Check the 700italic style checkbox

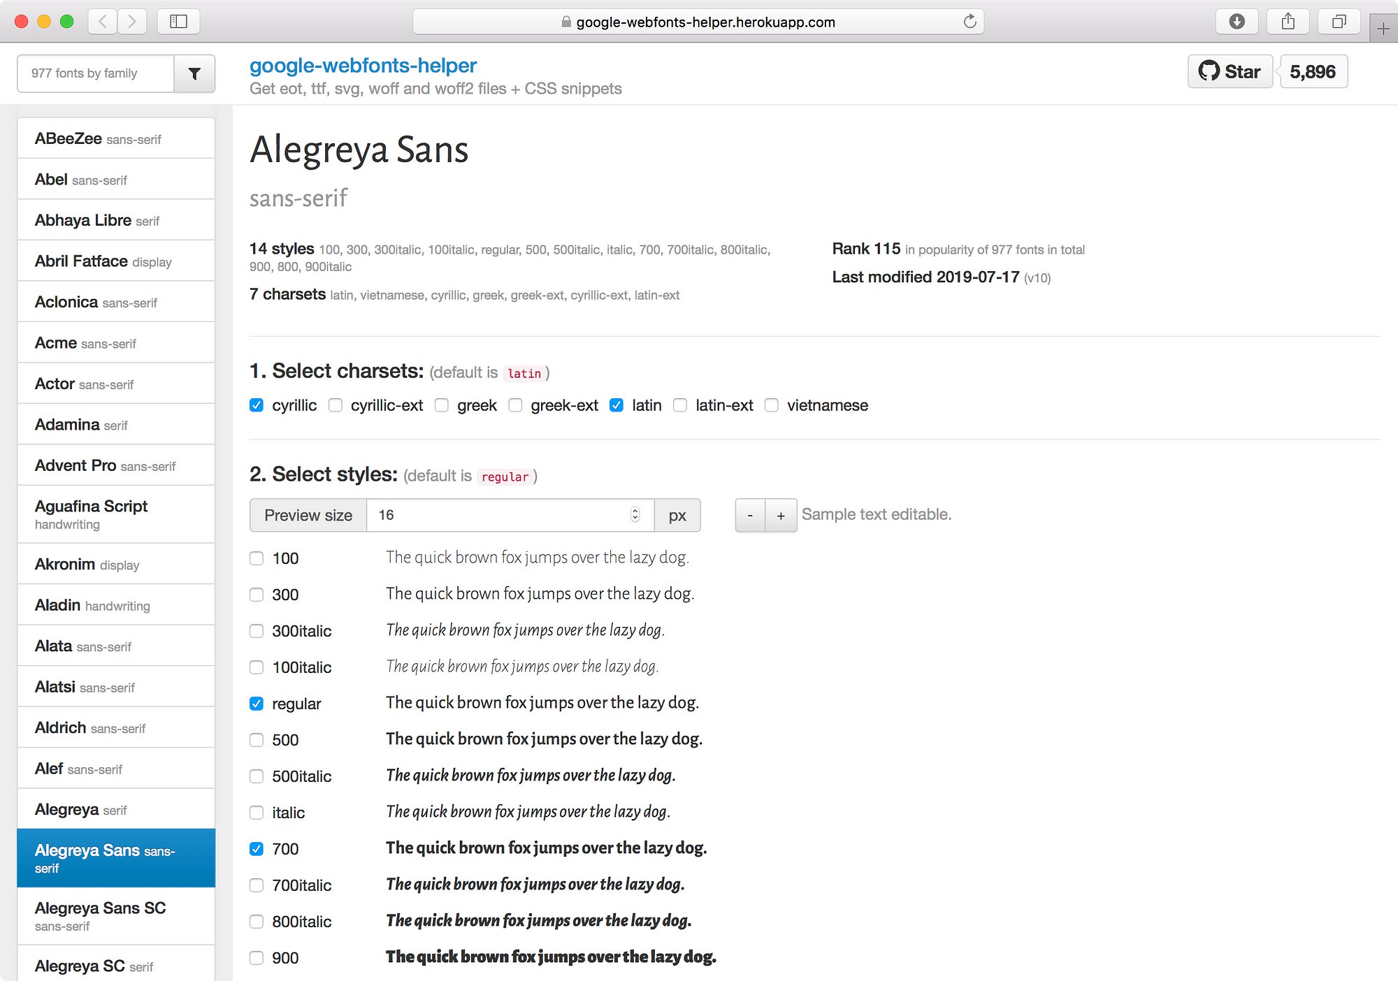(257, 885)
